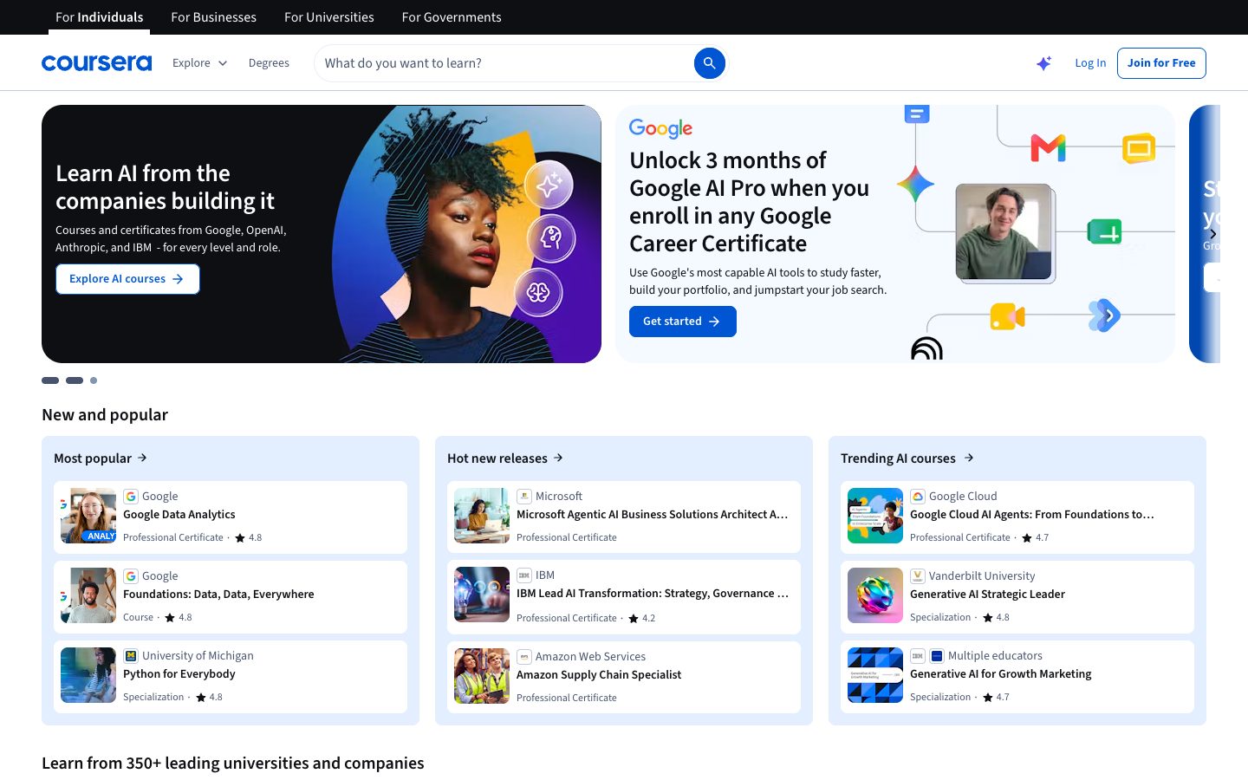Open the Python for Everybody thumbnail
The width and height of the screenshot is (1248, 780).
click(x=88, y=675)
